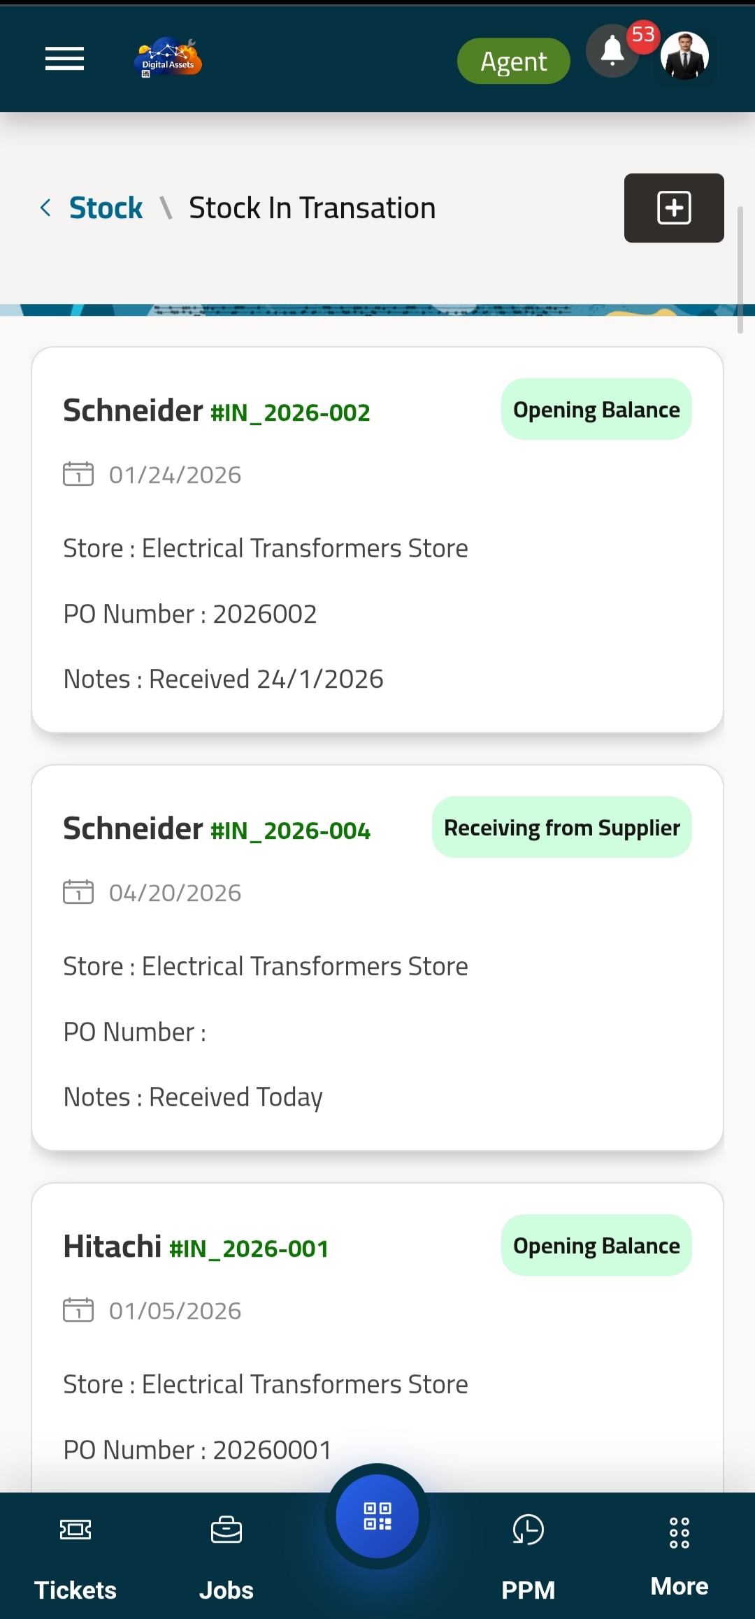The image size is (755, 1619).
Task: Click the calendar icon beside 04/20/2026
Action: pos(78,892)
